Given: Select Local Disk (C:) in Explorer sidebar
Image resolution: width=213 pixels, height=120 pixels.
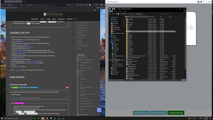Looking at the screenshot, I should [x=116, y=60].
